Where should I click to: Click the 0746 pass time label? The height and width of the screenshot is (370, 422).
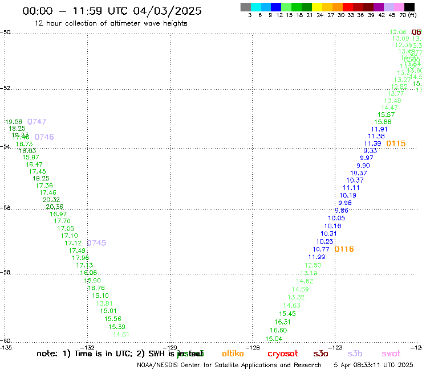click(44, 137)
